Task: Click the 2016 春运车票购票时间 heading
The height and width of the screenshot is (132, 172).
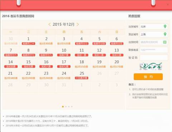Action: click(x=18, y=16)
